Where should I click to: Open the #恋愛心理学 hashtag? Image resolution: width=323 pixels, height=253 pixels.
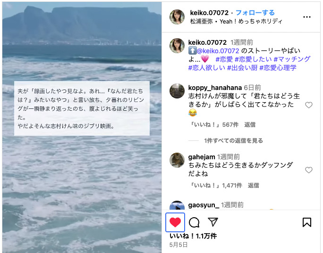278,68
